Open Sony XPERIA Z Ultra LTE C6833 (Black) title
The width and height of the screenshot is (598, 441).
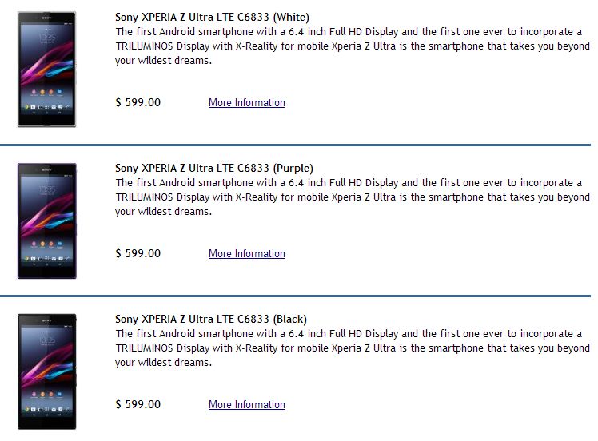[210, 319]
